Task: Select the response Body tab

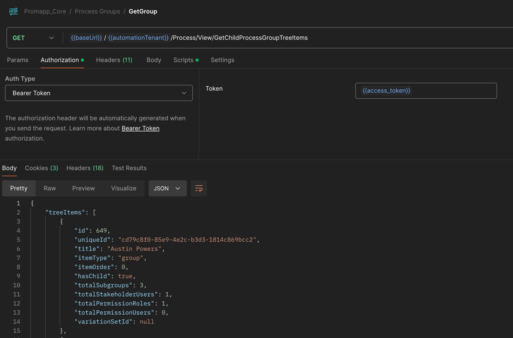Action: coord(9,168)
